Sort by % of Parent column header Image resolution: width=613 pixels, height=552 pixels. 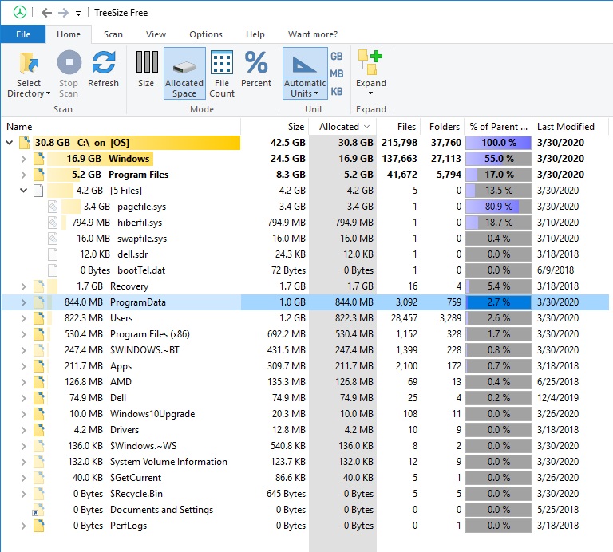498,127
